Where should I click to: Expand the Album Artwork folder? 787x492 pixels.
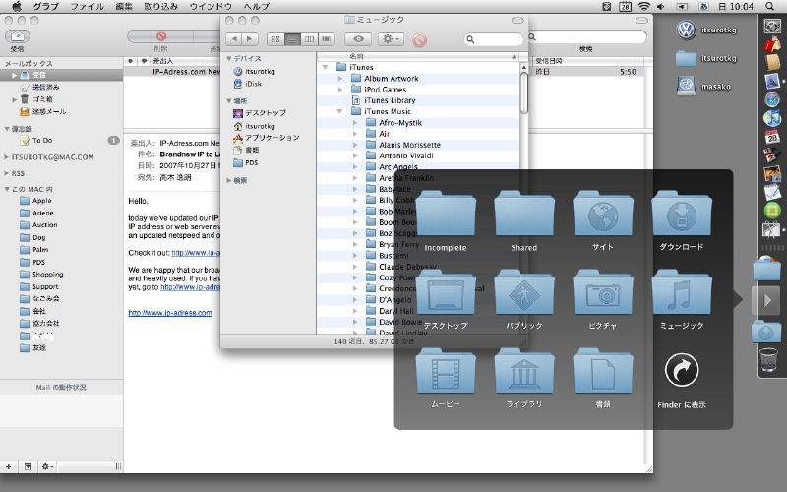point(341,79)
